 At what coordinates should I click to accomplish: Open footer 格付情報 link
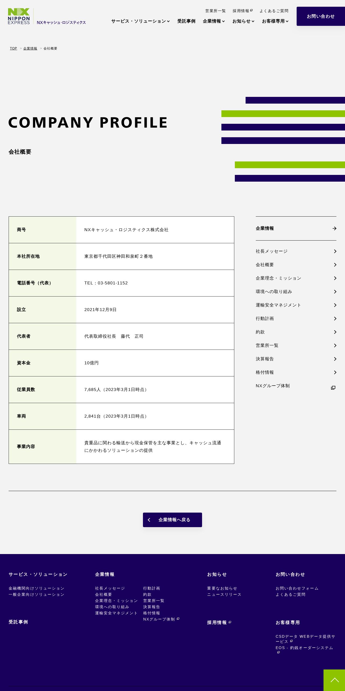click(152, 613)
